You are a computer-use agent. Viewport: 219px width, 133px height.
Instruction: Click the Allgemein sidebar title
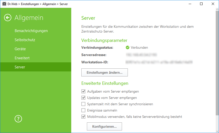[29, 18]
